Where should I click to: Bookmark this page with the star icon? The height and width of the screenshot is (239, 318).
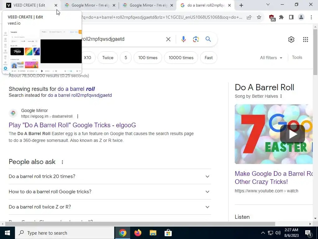tap(259, 17)
